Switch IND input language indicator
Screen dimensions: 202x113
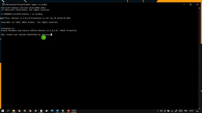point(186,111)
